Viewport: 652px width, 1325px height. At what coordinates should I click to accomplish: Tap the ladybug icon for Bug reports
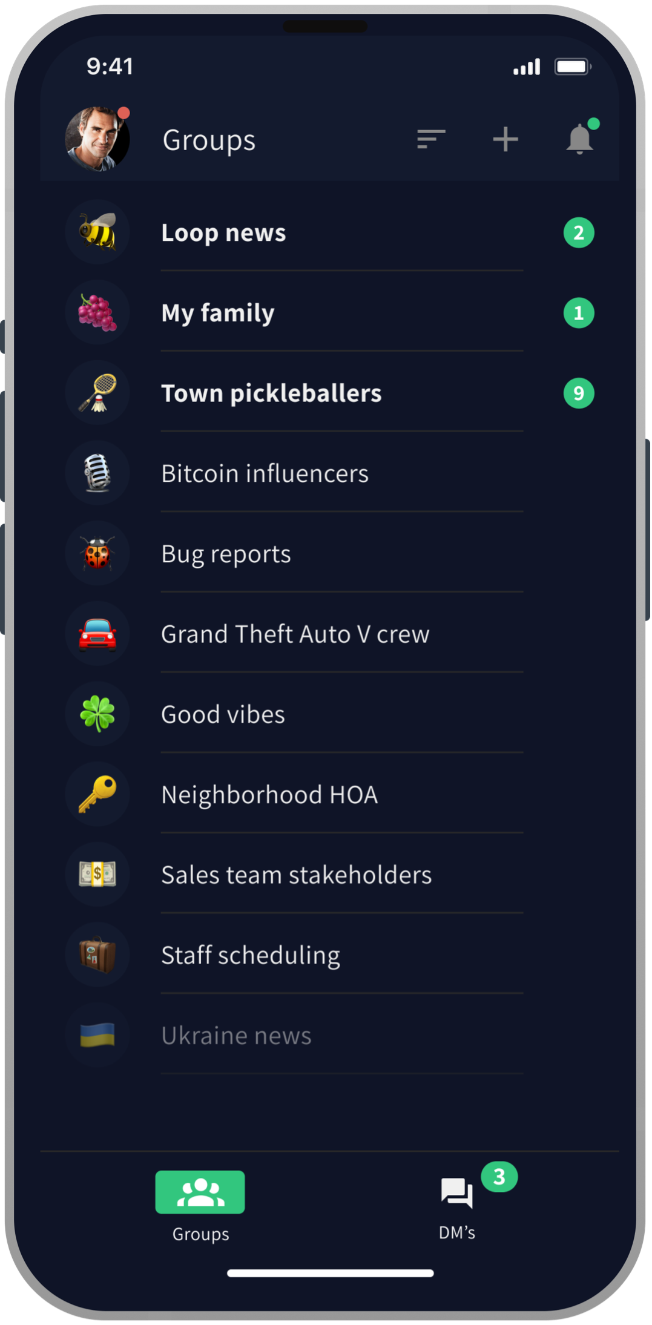pyautogui.click(x=97, y=554)
